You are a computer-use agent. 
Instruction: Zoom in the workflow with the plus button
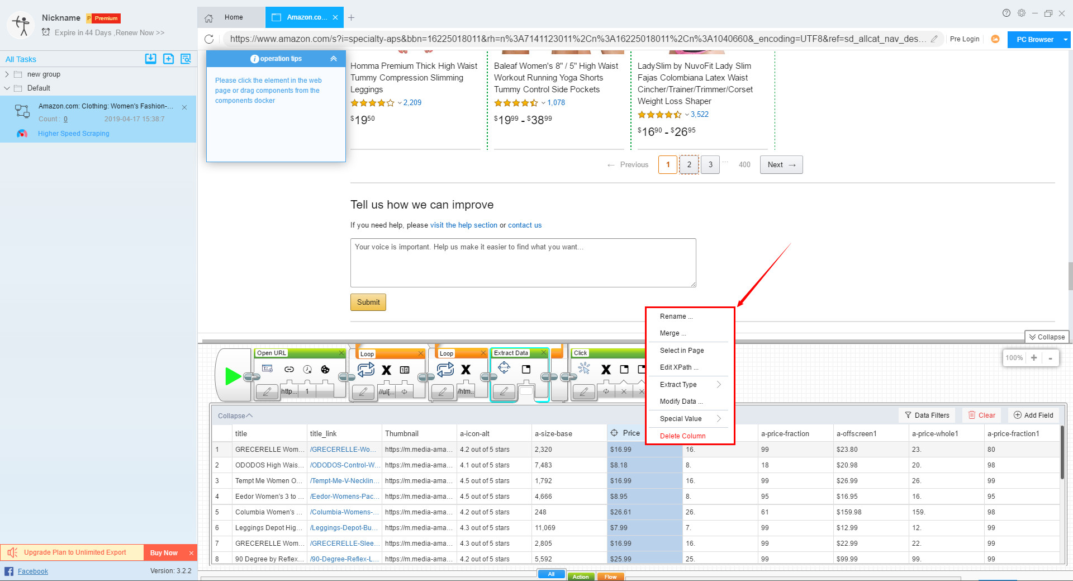[1034, 358]
